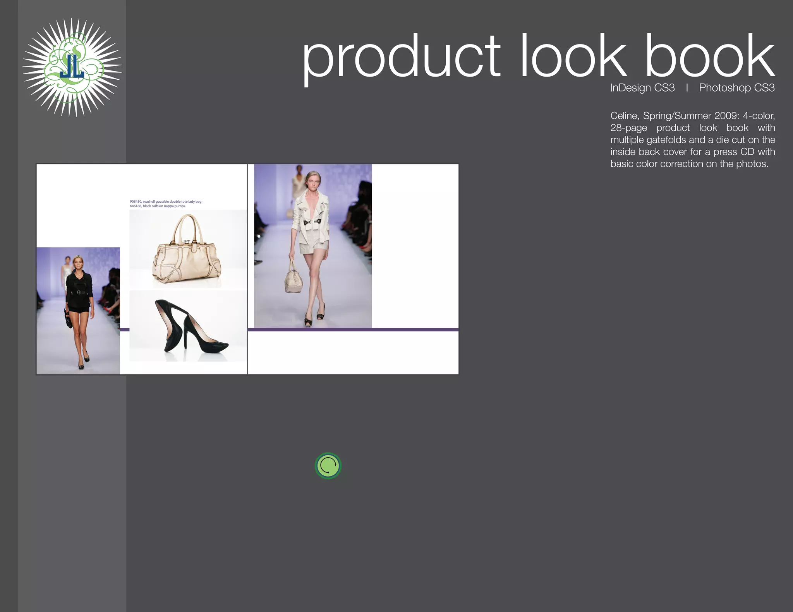Click the 'Photoshop CS3' text
Screen dimensions: 793x612
click(x=737, y=88)
